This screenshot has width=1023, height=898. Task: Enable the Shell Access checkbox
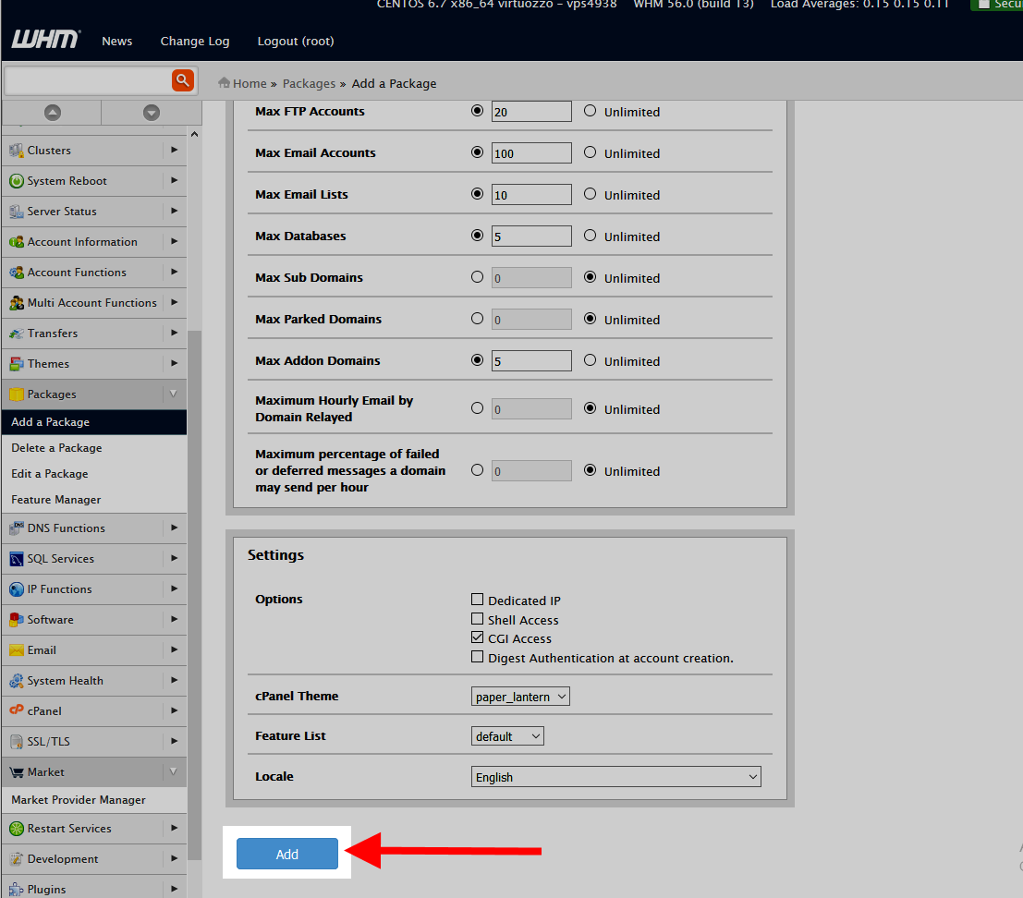pyautogui.click(x=477, y=619)
